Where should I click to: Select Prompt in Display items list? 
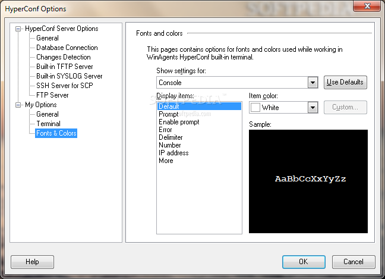199,114
